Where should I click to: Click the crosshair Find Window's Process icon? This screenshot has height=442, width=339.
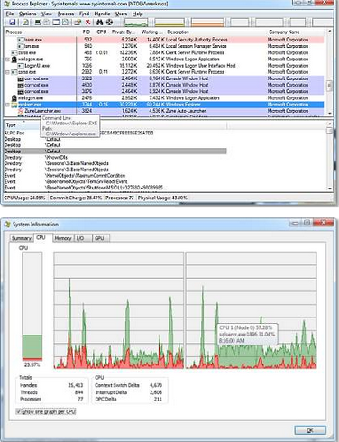click(x=109, y=23)
